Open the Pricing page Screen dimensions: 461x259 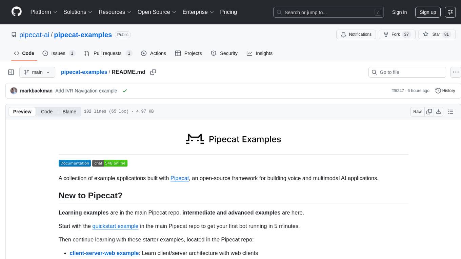[228, 12]
